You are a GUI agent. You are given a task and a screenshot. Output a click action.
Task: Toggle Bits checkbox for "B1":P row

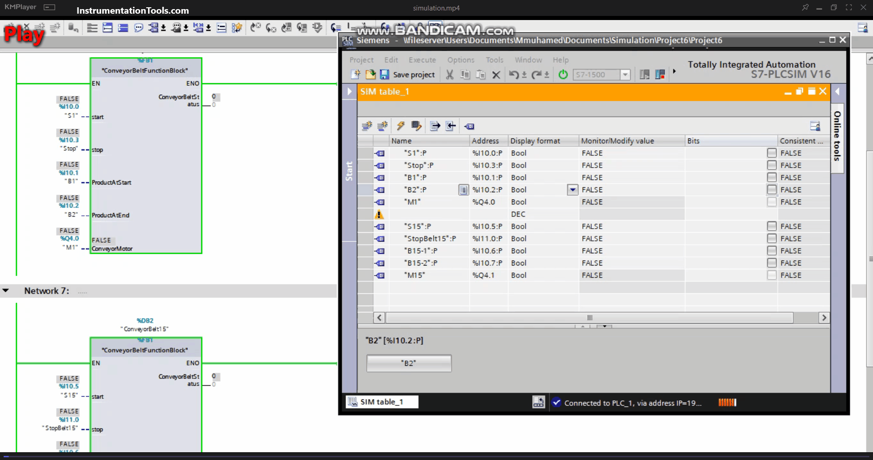click(x=771, y=178)
